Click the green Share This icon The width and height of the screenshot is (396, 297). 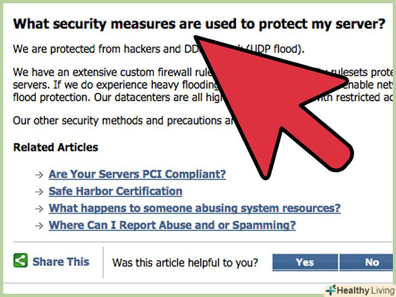point(21,261)
